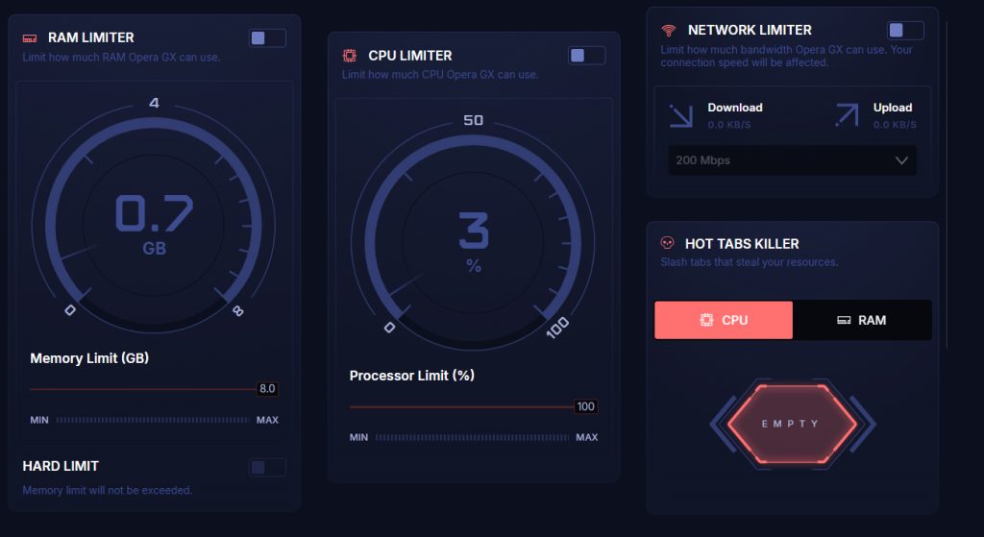Click the CPU usage gauge showing 3 %
The width and height of the screenshot is (984, 537).
point(473,241)
